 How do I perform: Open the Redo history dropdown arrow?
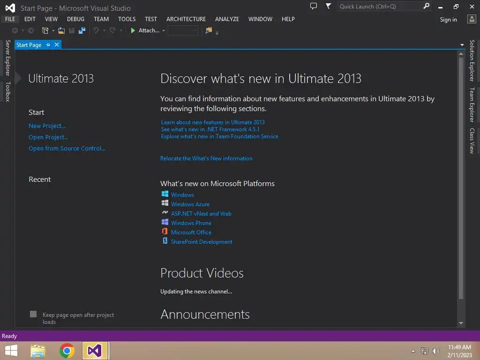121,30
